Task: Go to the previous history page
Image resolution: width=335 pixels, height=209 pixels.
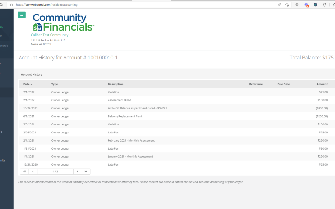Action: tap(33, 172)
